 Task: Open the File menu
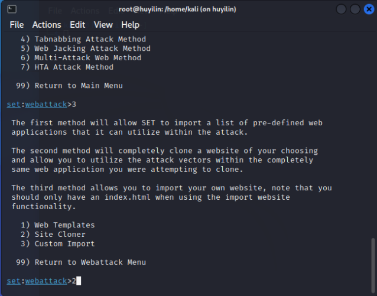[17, 25]
